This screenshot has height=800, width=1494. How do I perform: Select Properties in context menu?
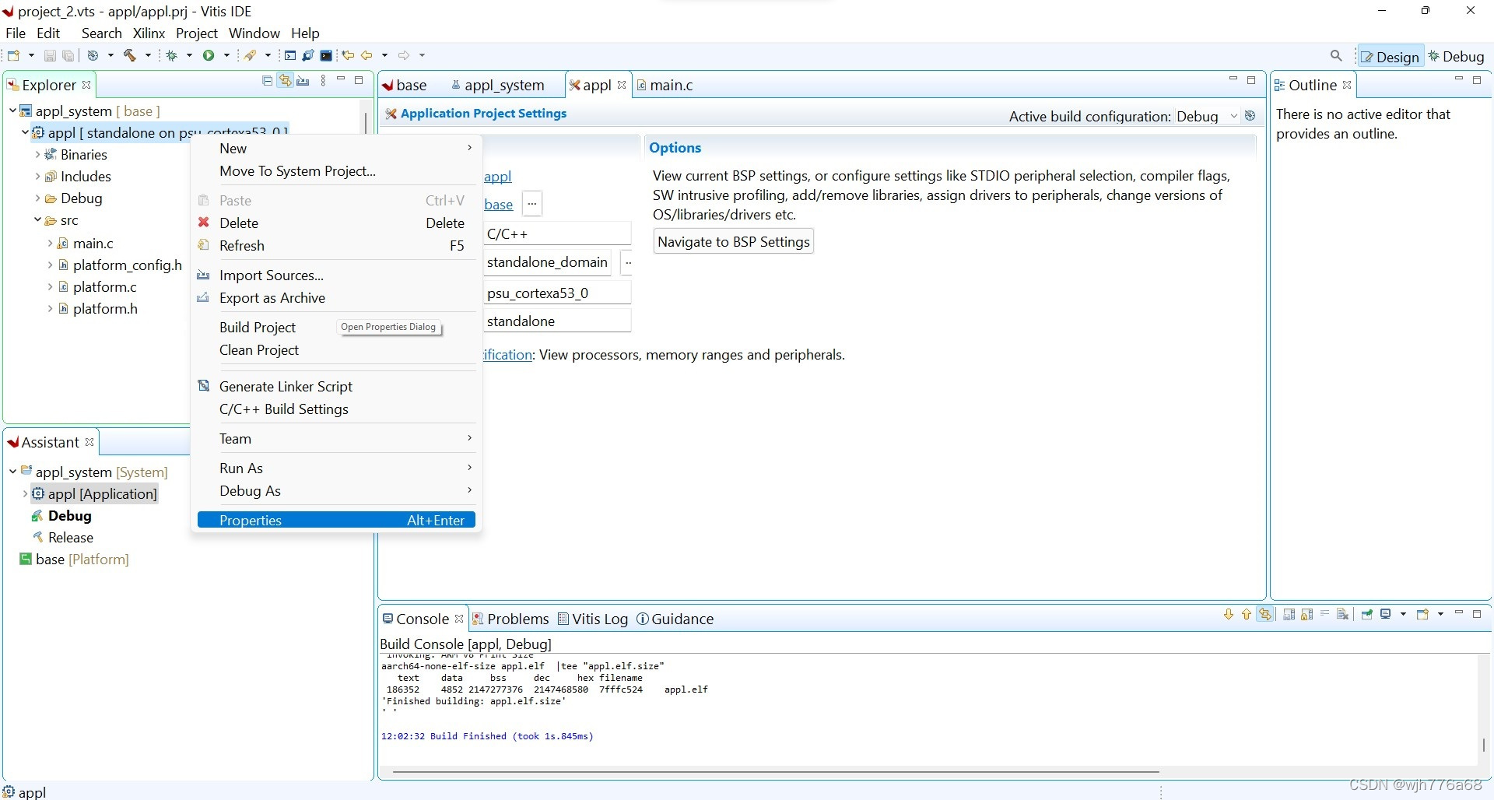click(x=336, y=520)
